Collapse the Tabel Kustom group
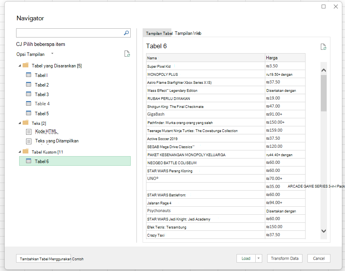Screen dimensions: 345x271 pyautogui.click(x=20, y=152)
